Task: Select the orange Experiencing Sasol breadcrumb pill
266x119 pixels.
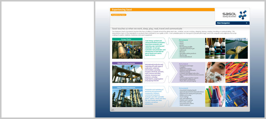Action: [x=119, y=15]
